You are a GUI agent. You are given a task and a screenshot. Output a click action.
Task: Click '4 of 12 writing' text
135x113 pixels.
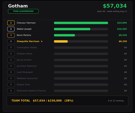pyautogui.click(x=116, y=101)
